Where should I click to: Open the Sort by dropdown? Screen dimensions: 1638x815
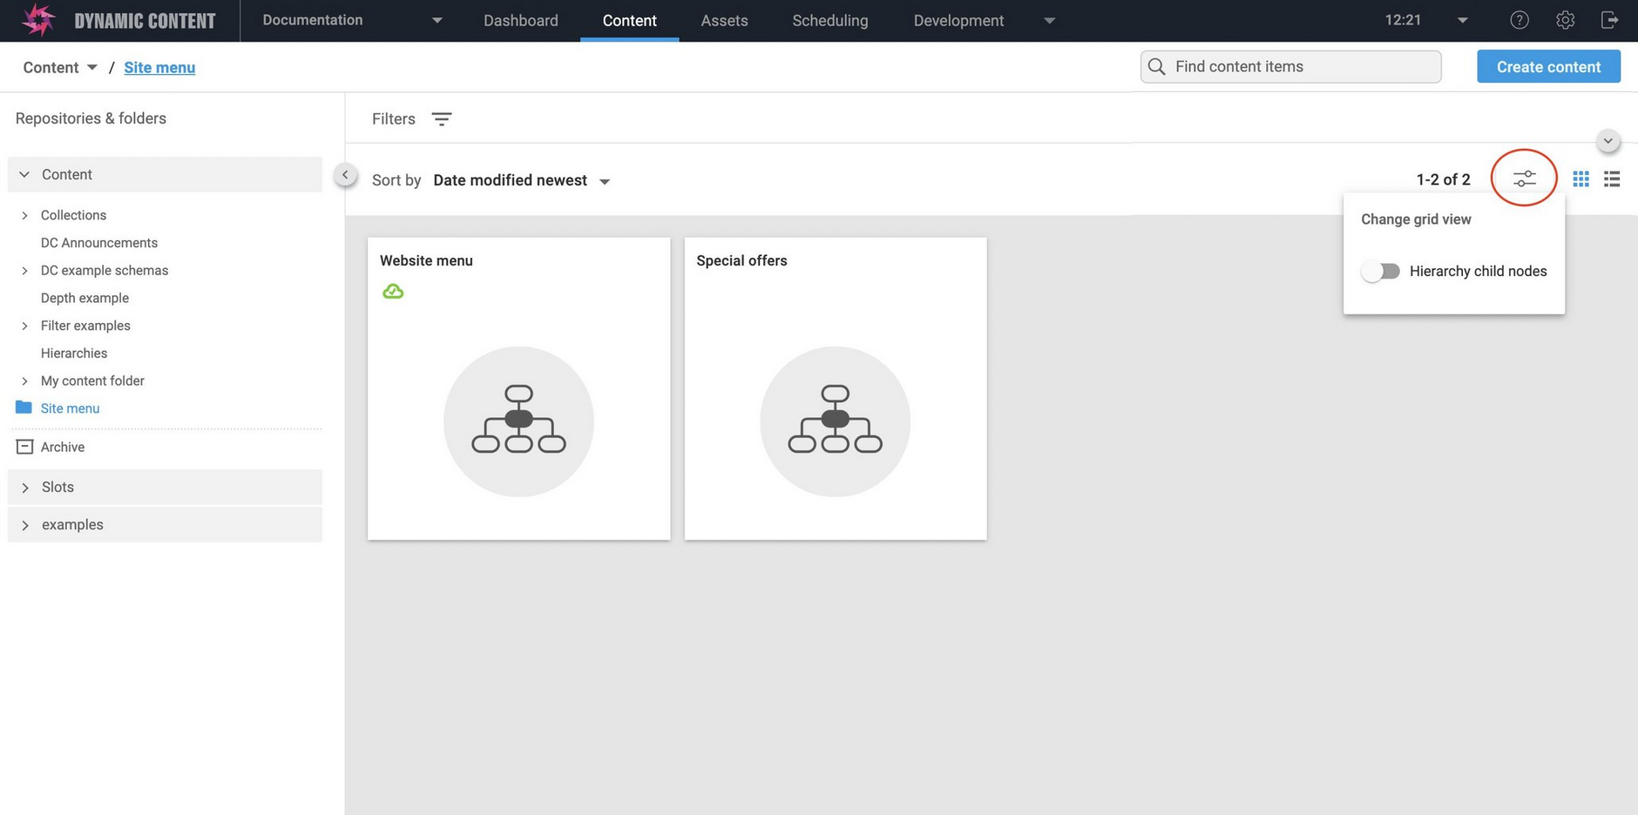click(x=521, y=180)
